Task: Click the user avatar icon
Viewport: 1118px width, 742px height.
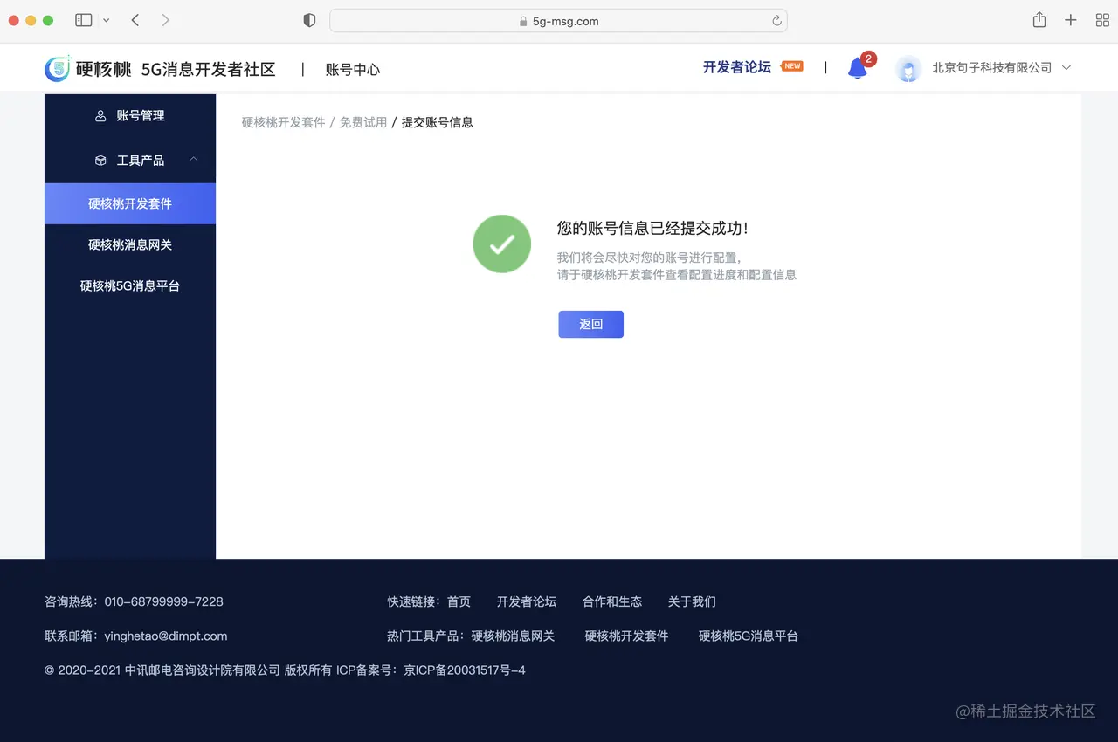Action: 908,68
